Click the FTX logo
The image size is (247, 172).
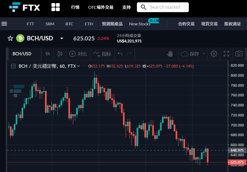pos(25,7)
